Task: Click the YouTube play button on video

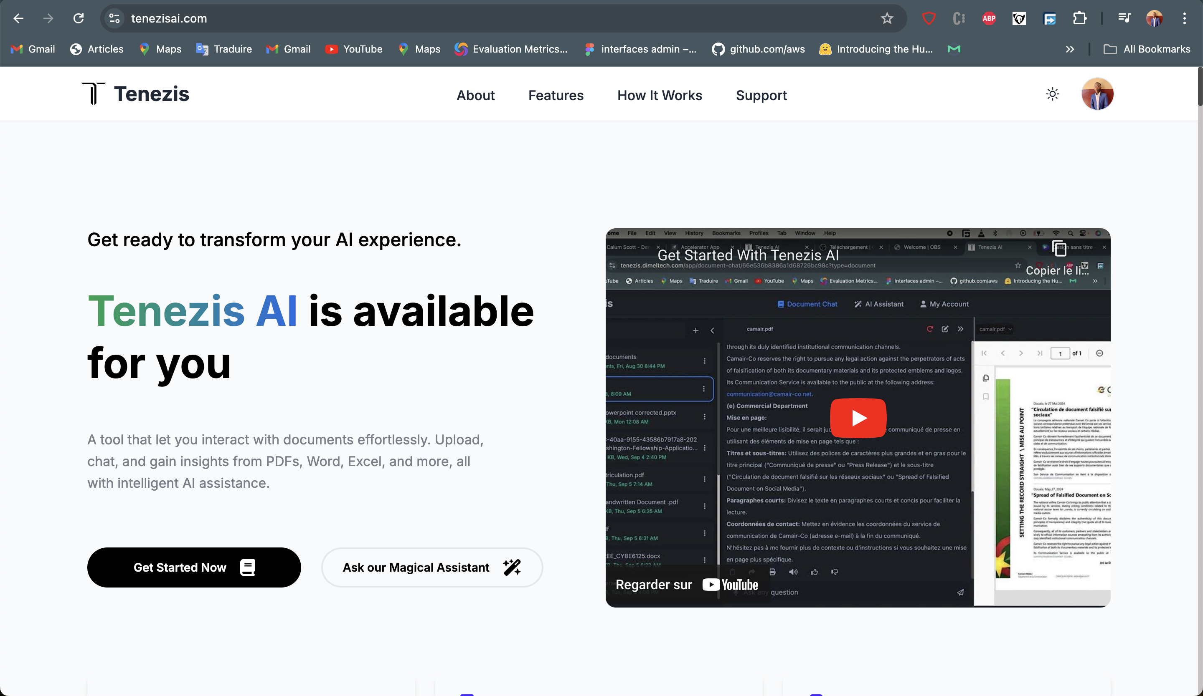Action: (x=858, y=418)
